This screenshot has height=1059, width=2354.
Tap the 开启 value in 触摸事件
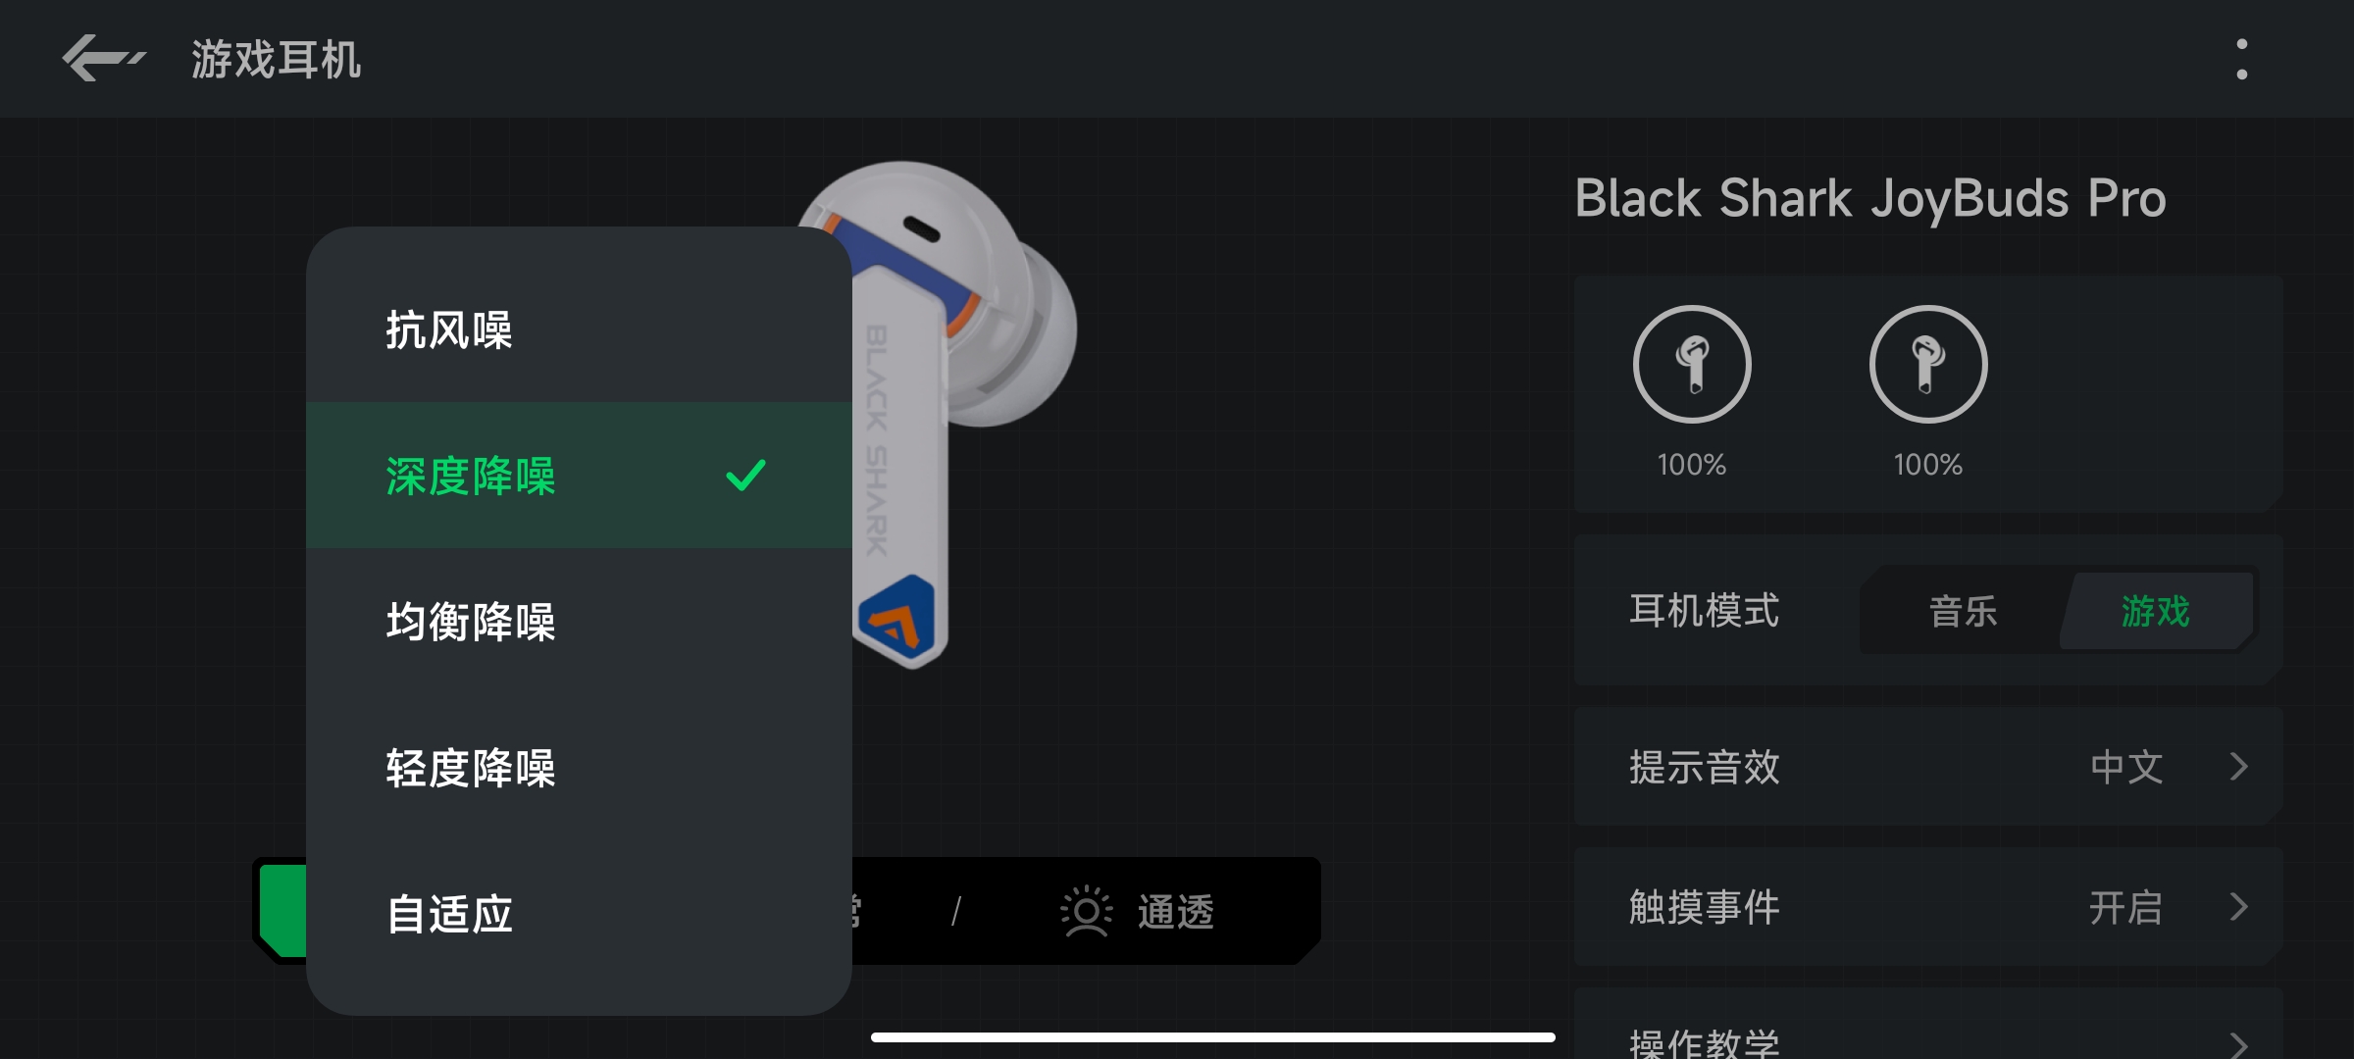(x=2125, y=907)
